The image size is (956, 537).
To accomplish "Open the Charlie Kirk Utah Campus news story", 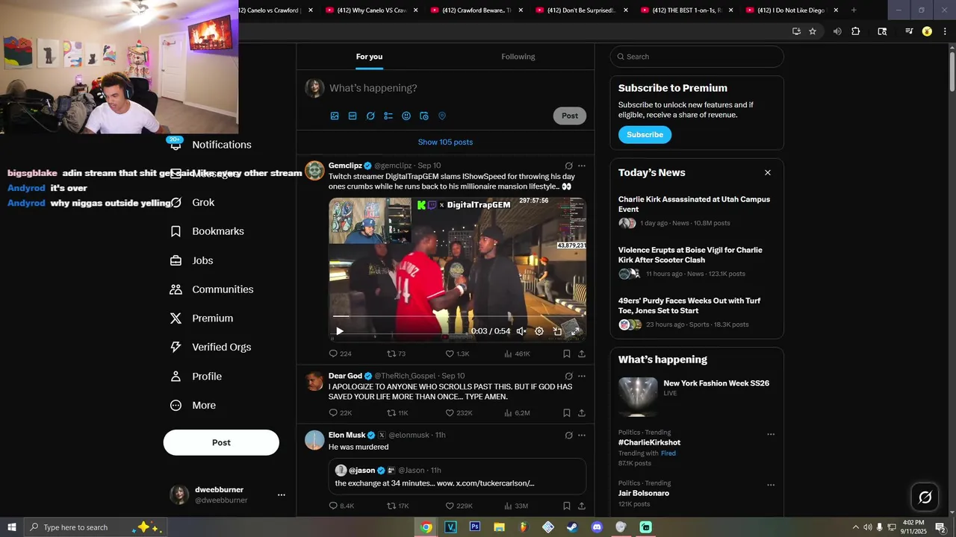I will click(x=697, y=213).
